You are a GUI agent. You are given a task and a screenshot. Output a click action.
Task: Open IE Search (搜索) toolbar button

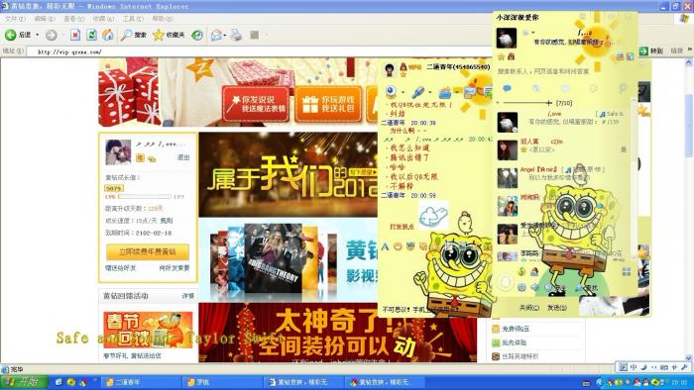[134, 35]
